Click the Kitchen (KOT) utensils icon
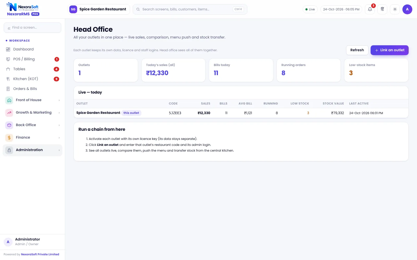The width and height of the screenshot is (417, 260). click(x=8, y=79)
